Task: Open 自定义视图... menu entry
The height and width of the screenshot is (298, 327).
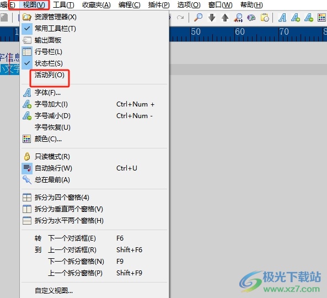Action: coord(94,291)
